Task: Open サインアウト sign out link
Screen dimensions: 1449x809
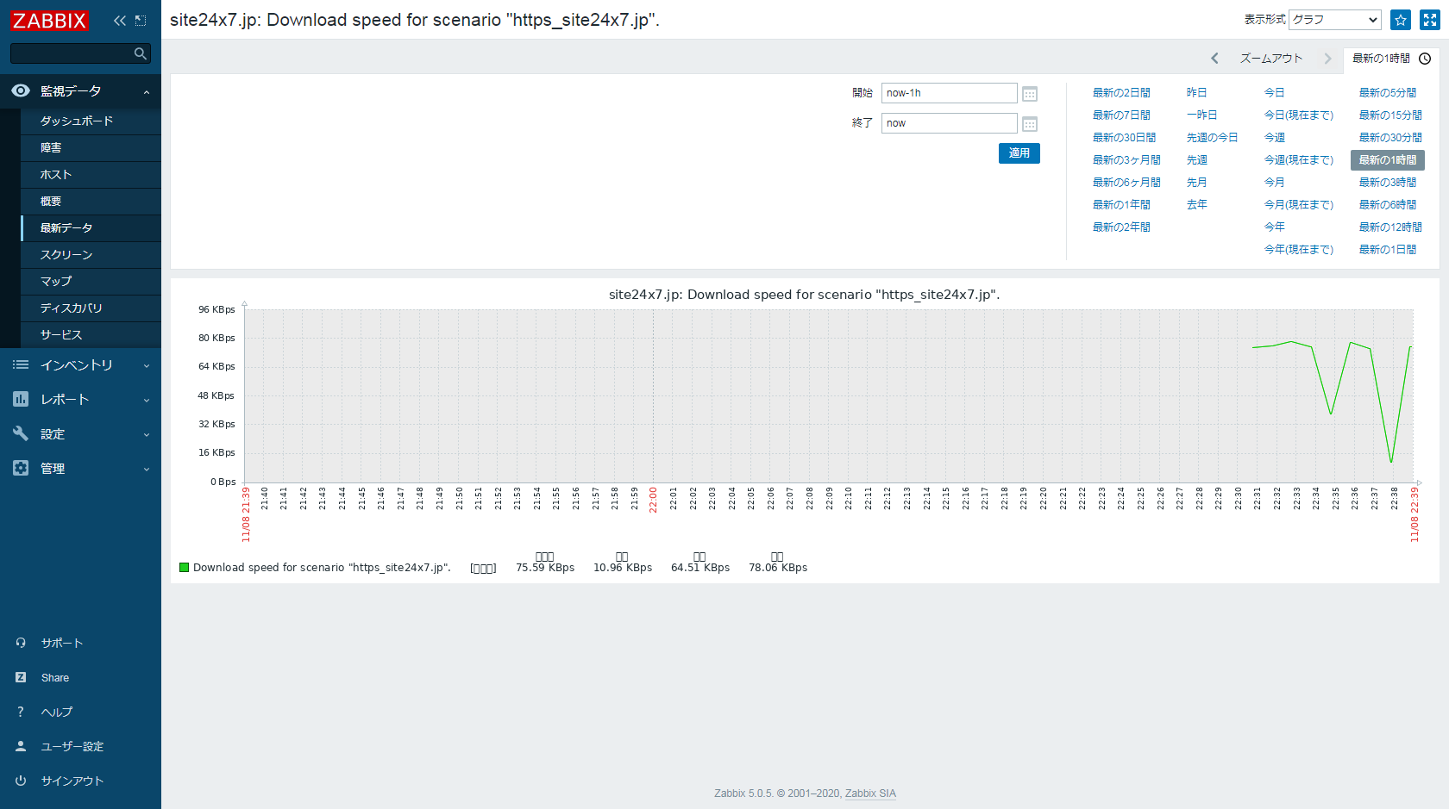Action: coord(72,781)
